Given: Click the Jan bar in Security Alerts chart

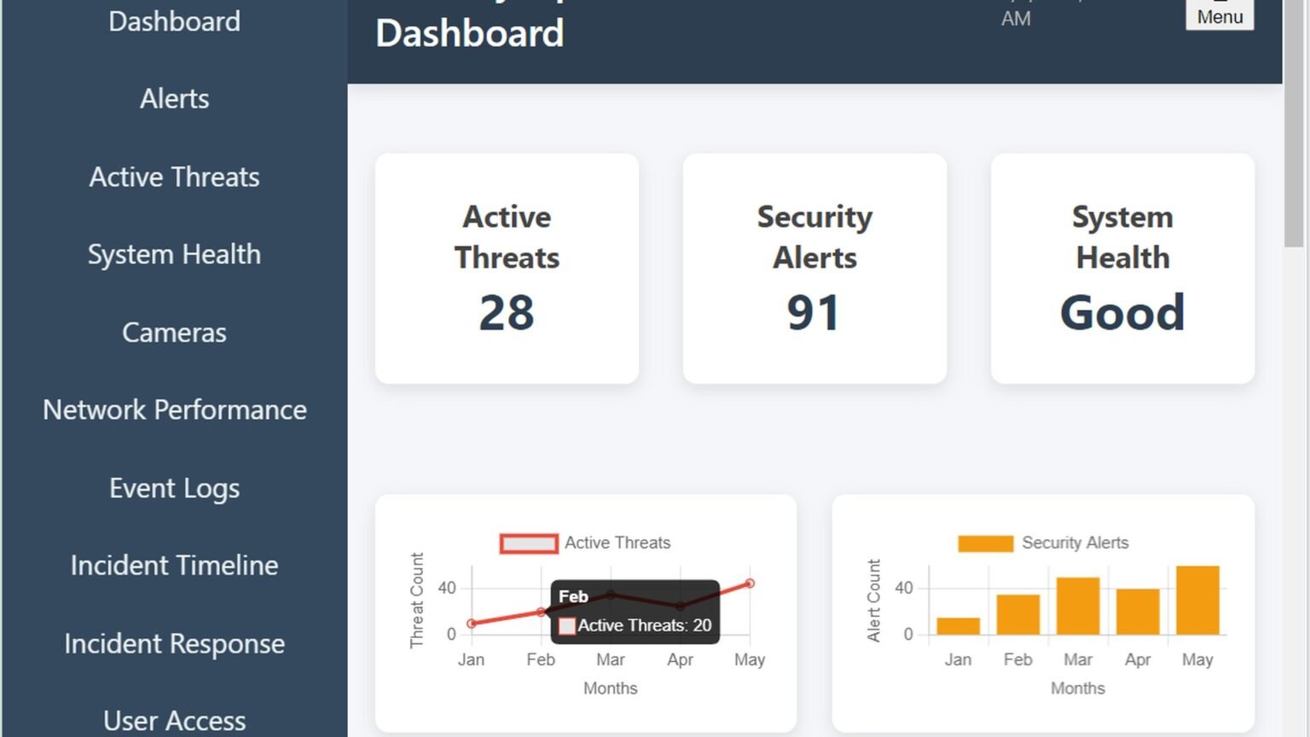Looking at the screenshot, I should coord(958,626).
